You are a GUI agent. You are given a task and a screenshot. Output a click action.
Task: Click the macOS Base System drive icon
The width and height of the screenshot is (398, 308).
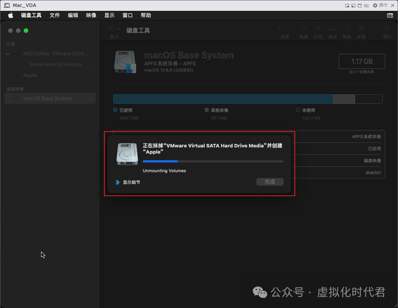125,62
